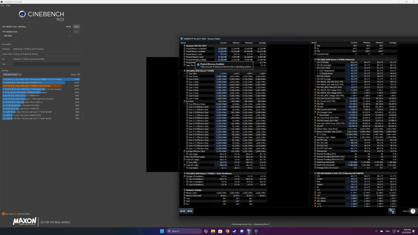The width and height of the screenshot is (418, 235).
Task: Select the Threadripper 2990WX ranking row
Action: point(41,80)
